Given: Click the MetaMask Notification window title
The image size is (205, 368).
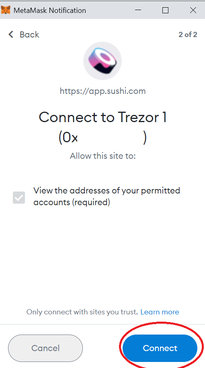Looking at the screenshot, I should point(49,10).
